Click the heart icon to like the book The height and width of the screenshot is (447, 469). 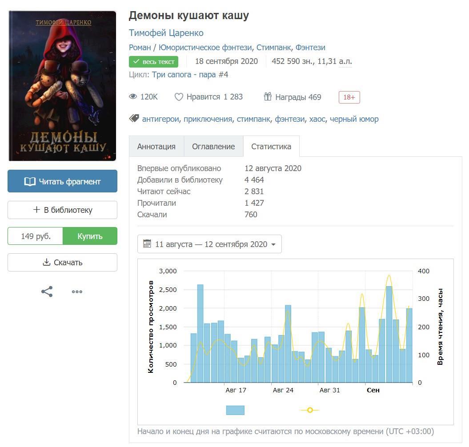coord(179,97)
